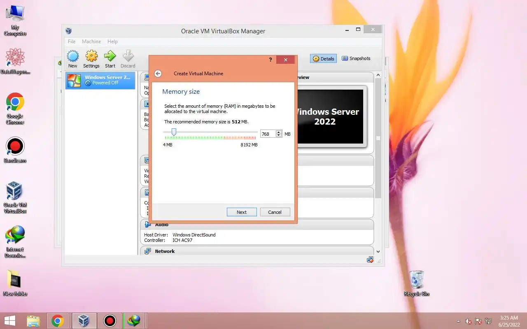
Task: Click the status icon at manager bottom-right
Action: [370, 259]
